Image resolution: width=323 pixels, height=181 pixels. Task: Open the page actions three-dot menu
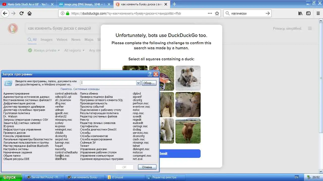coord(210,13)
